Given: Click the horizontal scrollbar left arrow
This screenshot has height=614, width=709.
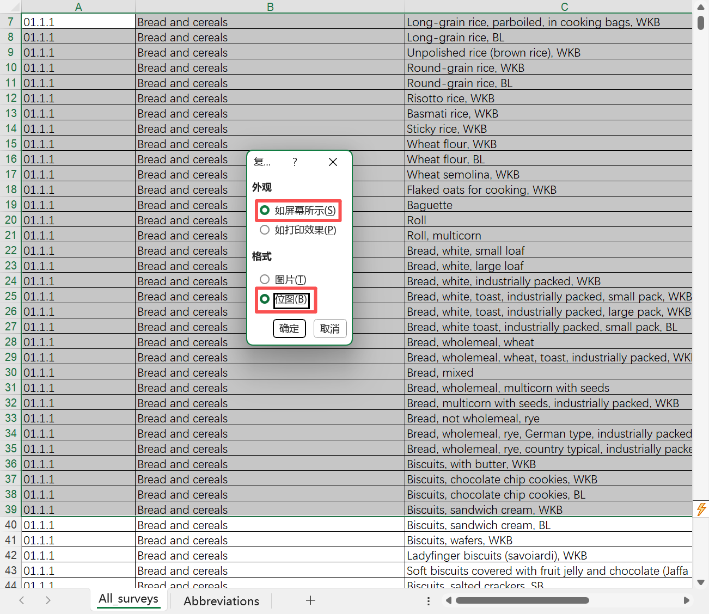Looking at the screenshot, I should coord(449,600).
